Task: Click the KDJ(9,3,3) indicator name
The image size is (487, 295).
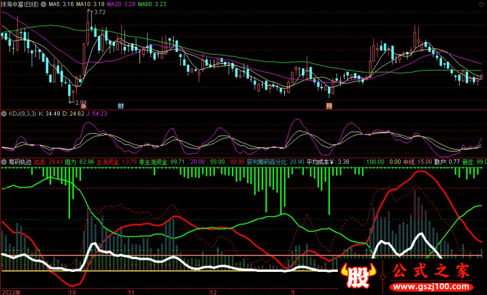Action: point(23,114)
